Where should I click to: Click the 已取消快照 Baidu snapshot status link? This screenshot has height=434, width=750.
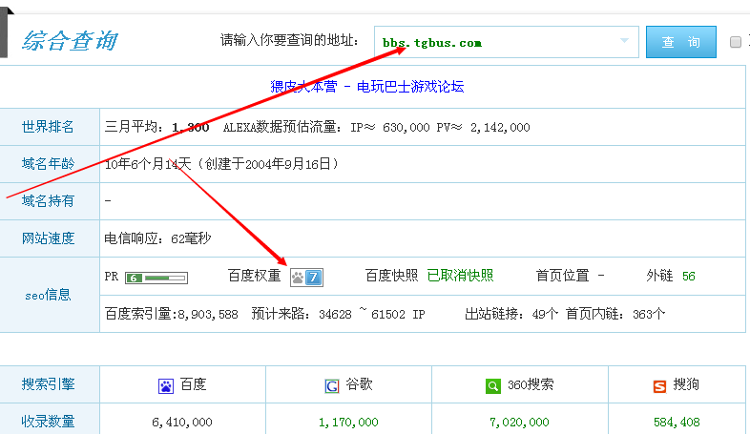point(460,276)
